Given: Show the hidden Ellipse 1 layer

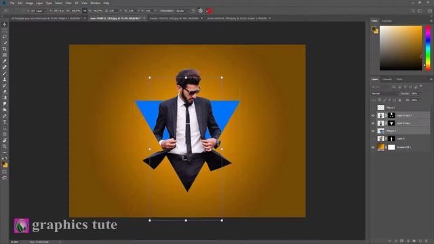Looking at the screenshot, I should (x=373, y=108).
